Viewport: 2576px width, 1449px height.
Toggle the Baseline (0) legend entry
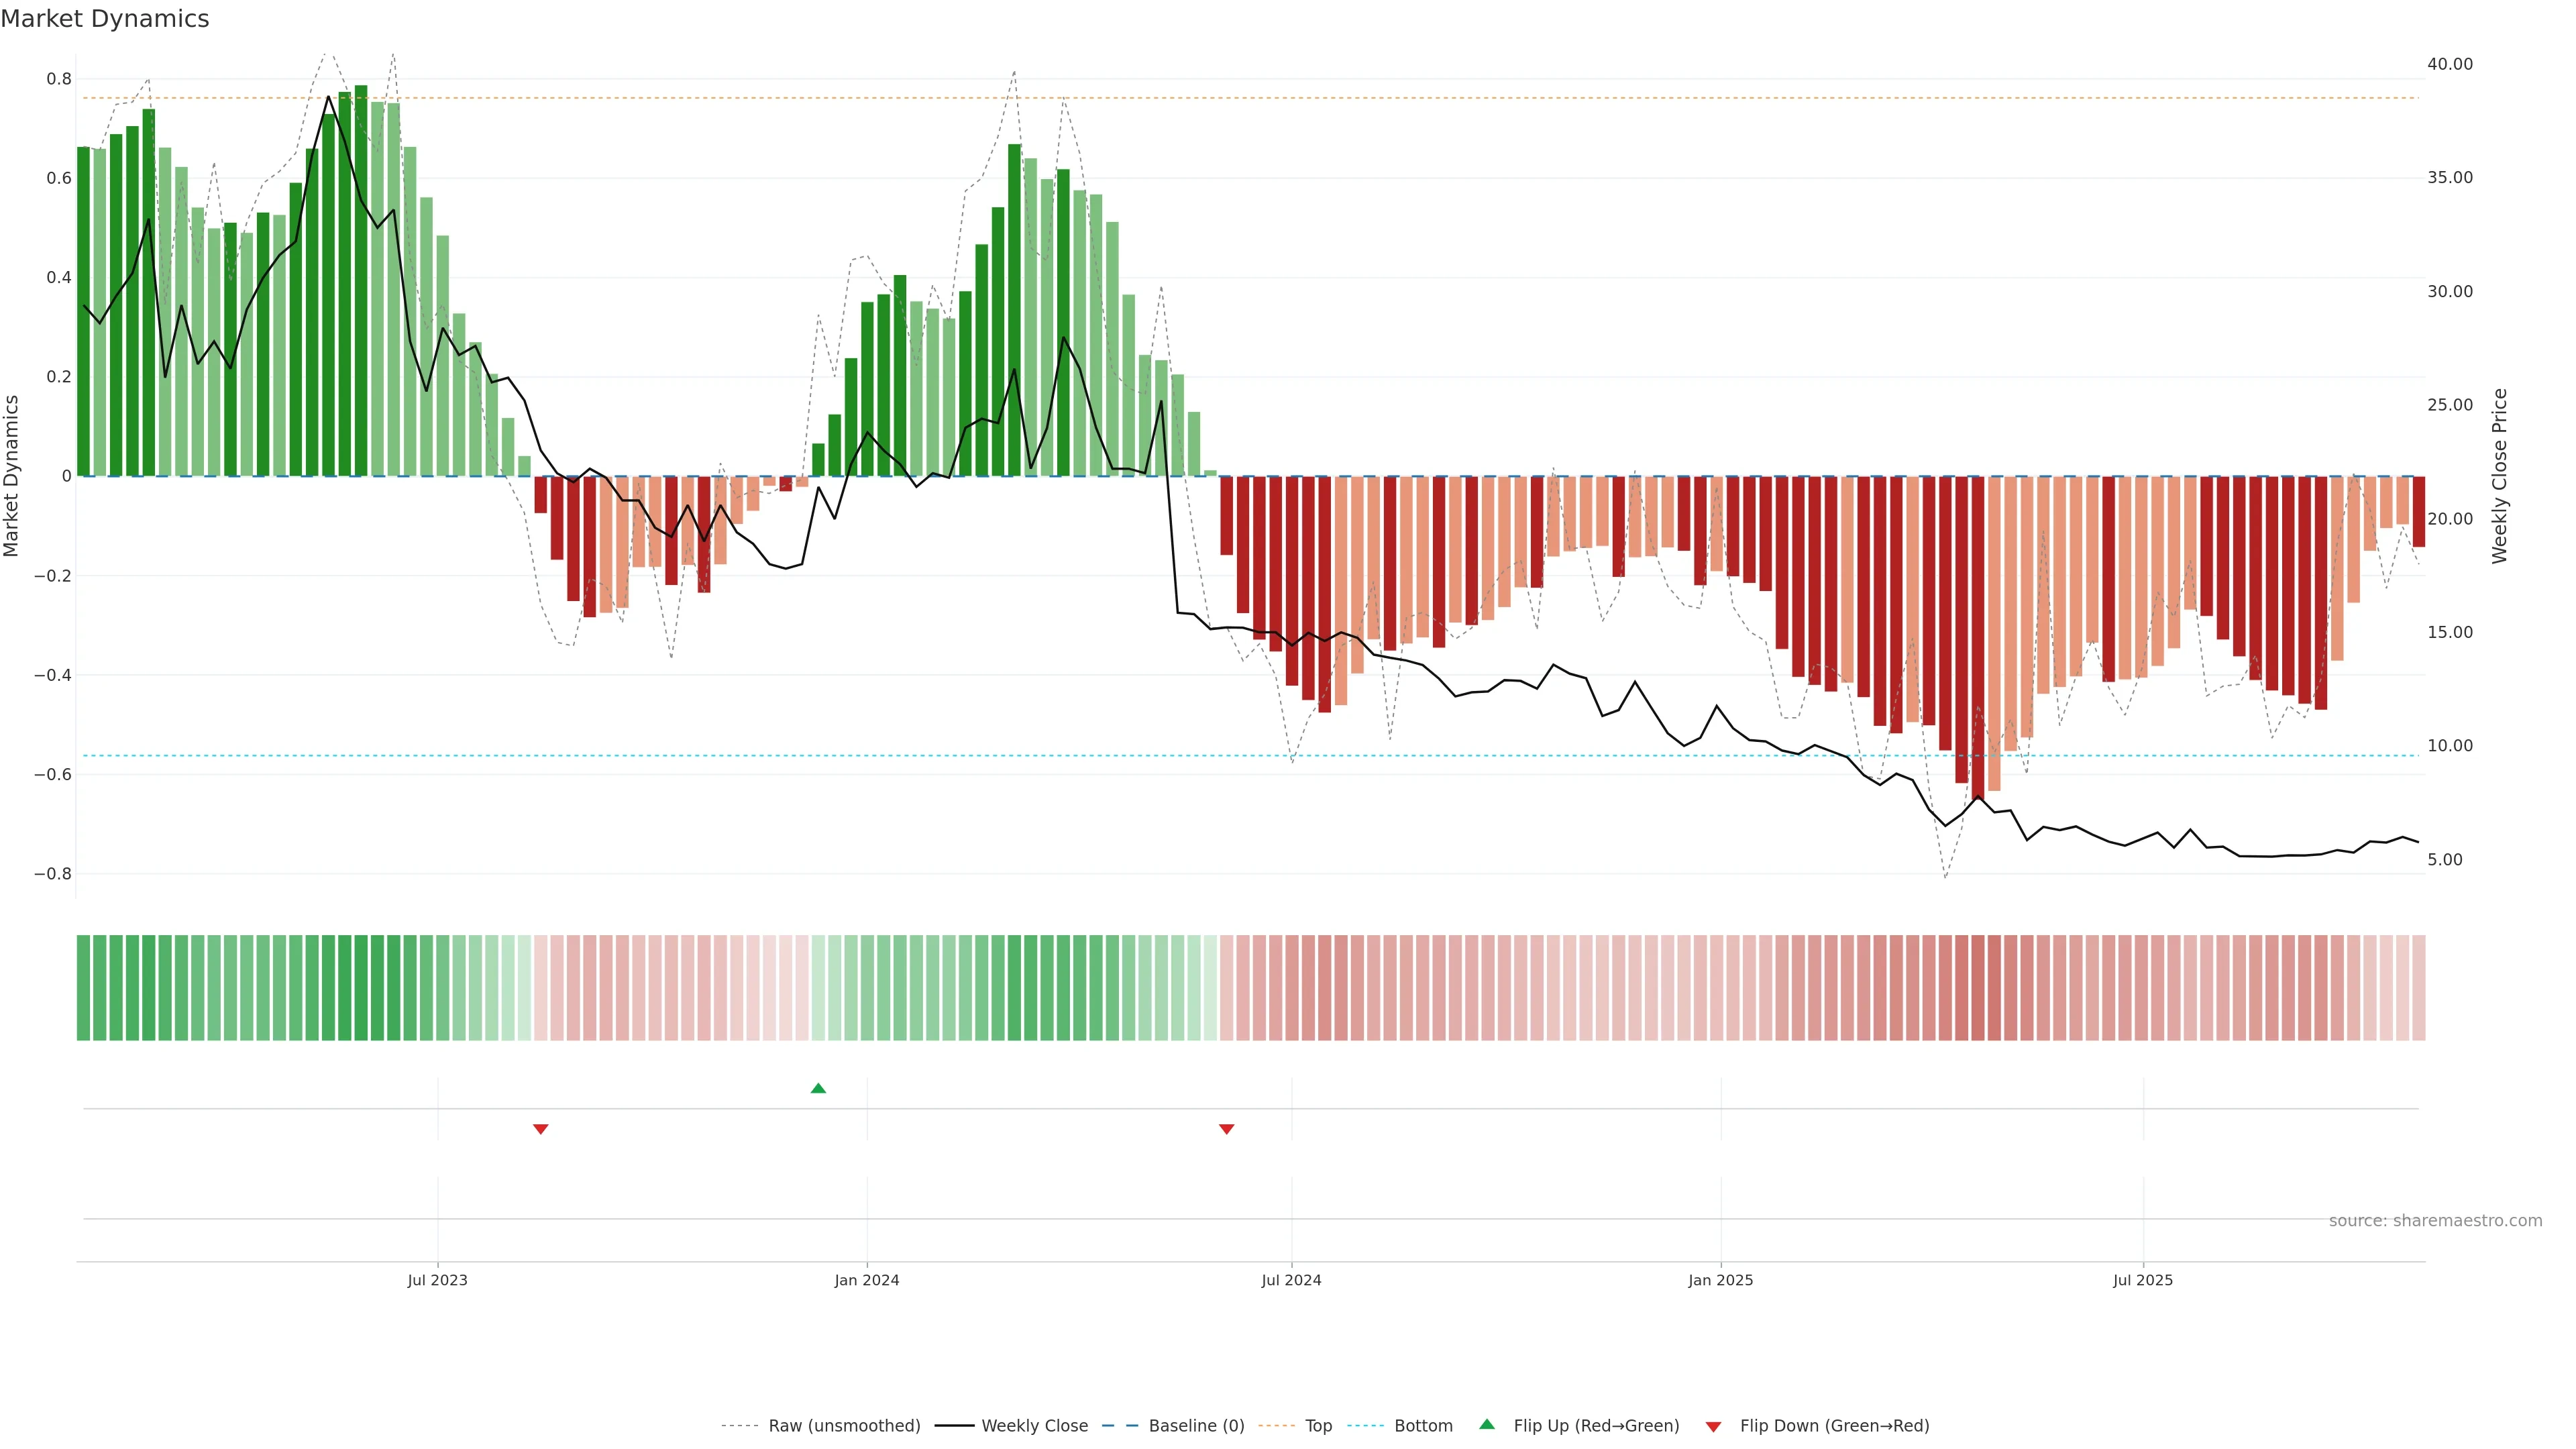1196,1426
